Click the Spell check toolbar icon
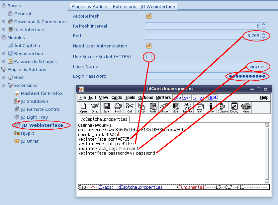 pos(176,107)
